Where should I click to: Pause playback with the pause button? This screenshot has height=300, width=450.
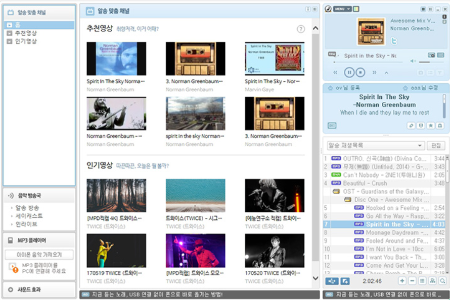(x=349, y=73)
